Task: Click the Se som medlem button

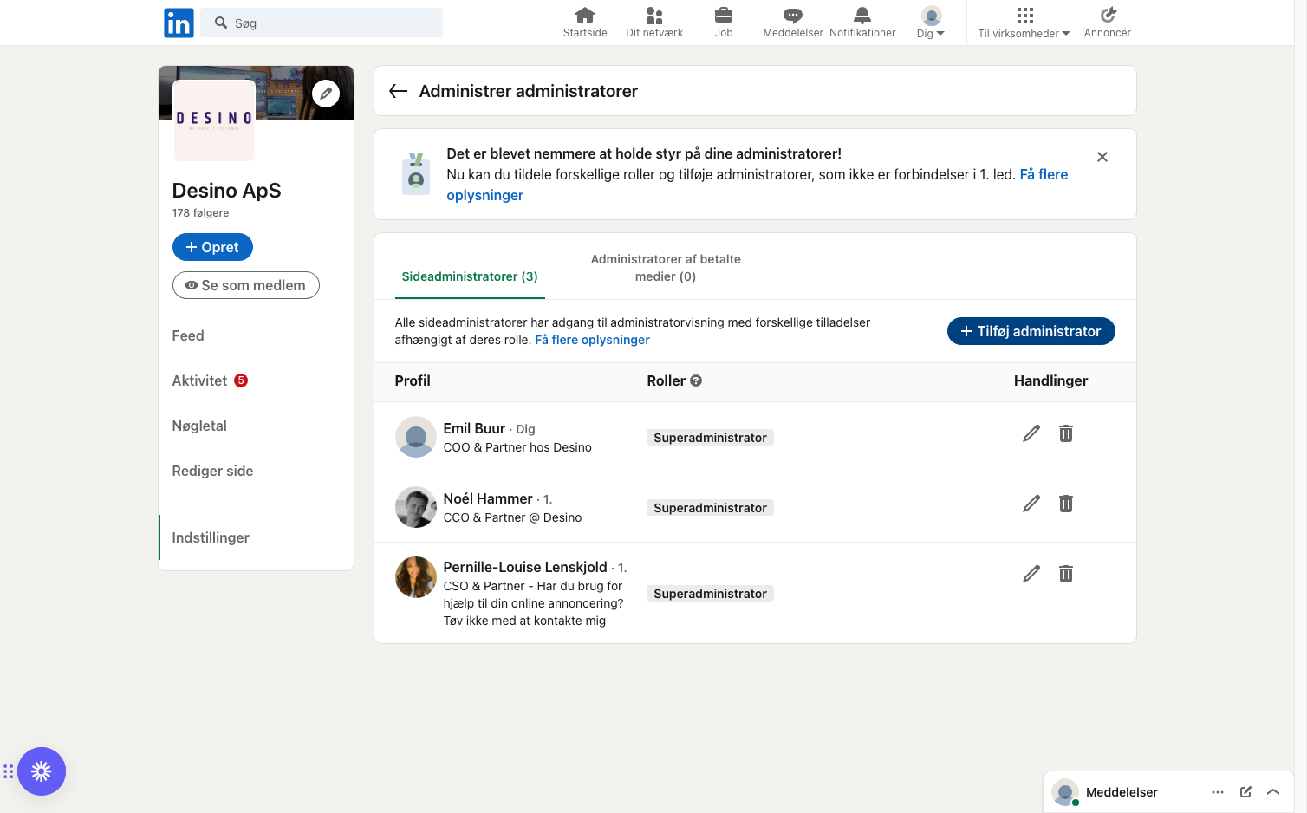Action: [x=246, y=285]
